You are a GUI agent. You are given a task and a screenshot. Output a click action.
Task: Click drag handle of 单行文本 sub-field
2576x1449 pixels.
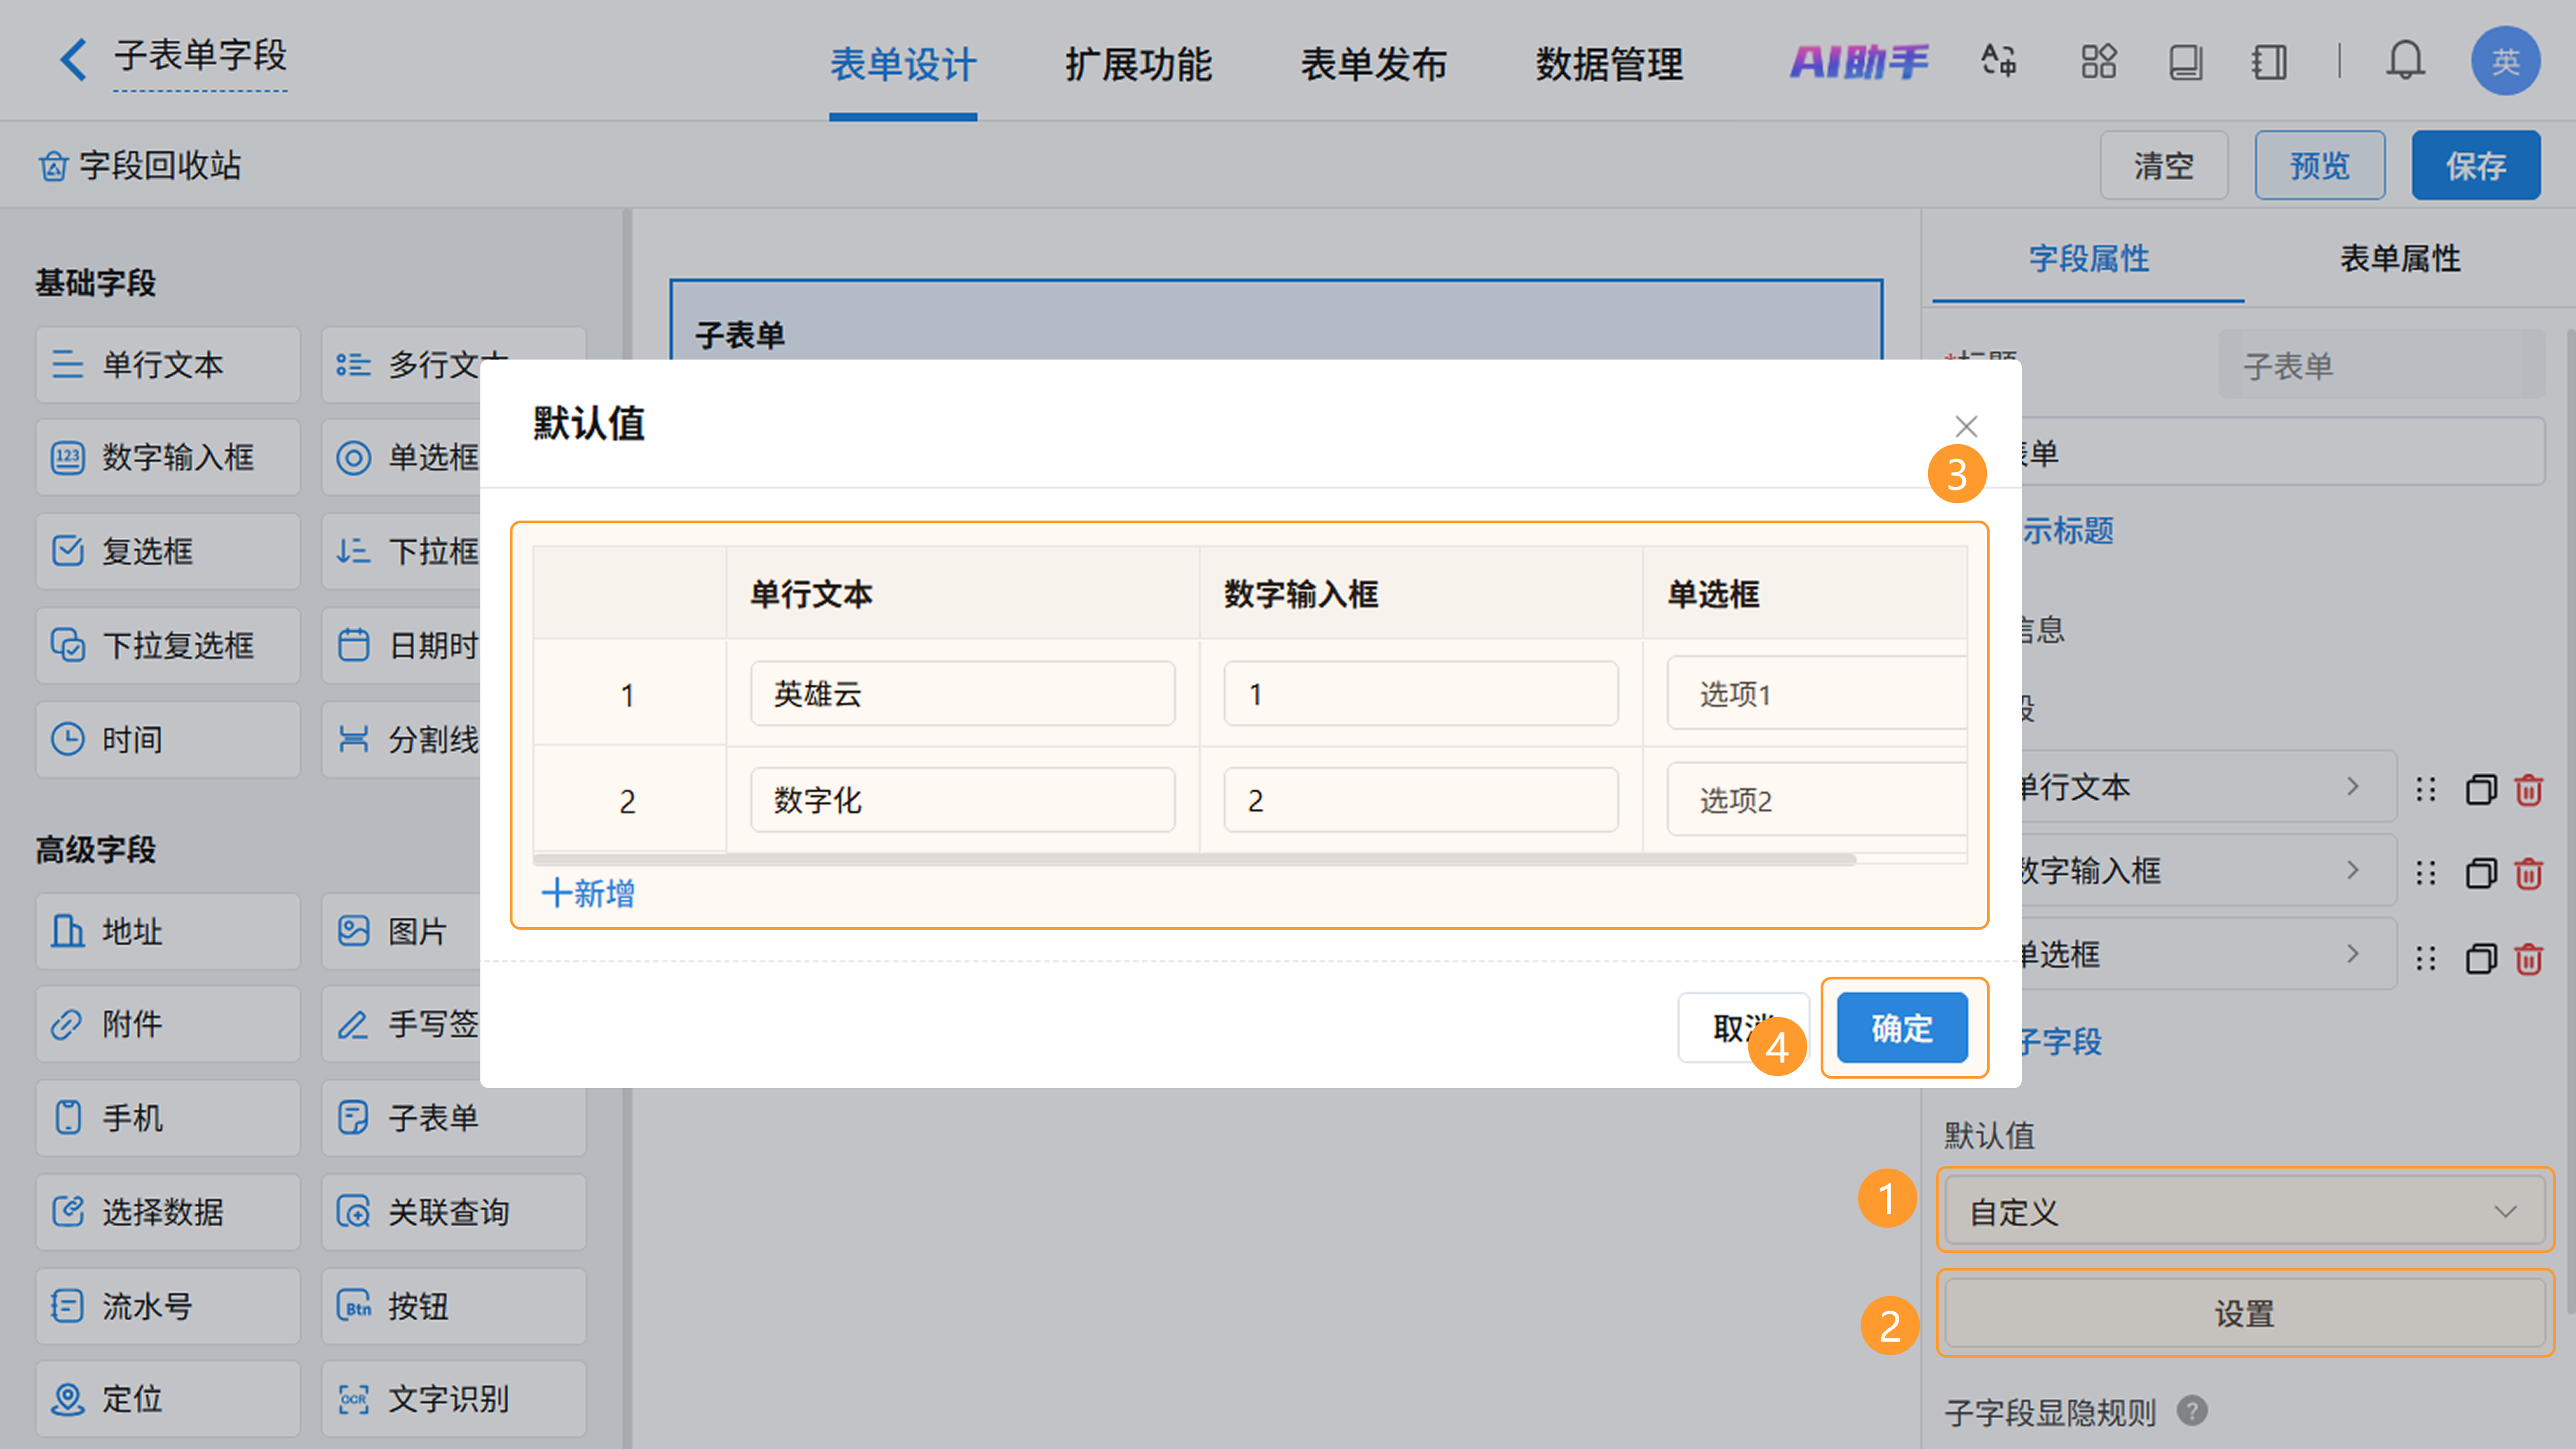[2426, 790]
